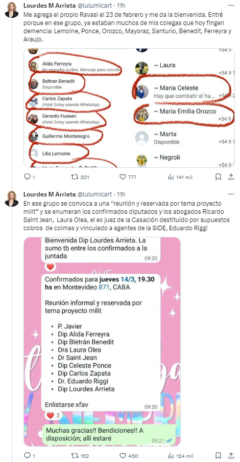This screenshot has width=240, height=462.
Task: Retweet the second tweet with 152 reposts
Action: (x=80, y=455)
